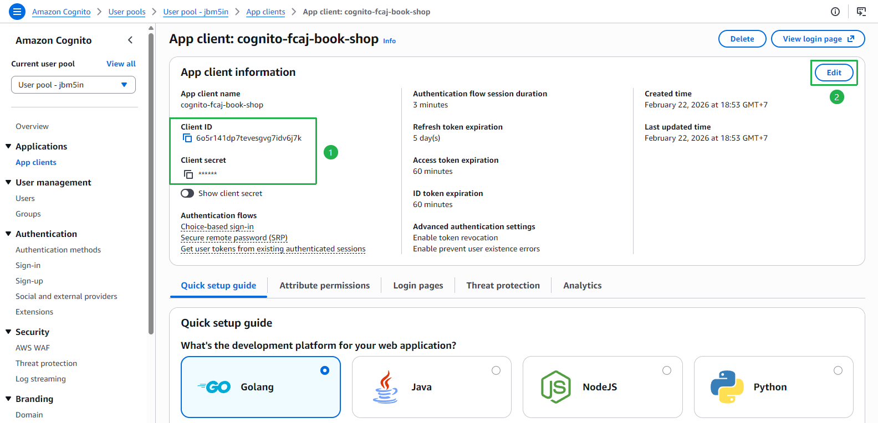This screenshot has width=878, height=423.
Task: Click the NodeJS hexagon logo
Action: point(556,387)
